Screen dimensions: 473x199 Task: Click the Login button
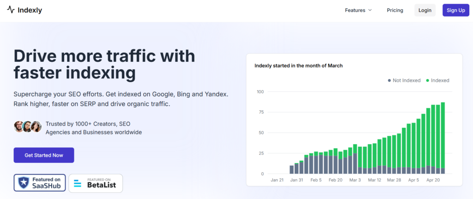point(425,10)
